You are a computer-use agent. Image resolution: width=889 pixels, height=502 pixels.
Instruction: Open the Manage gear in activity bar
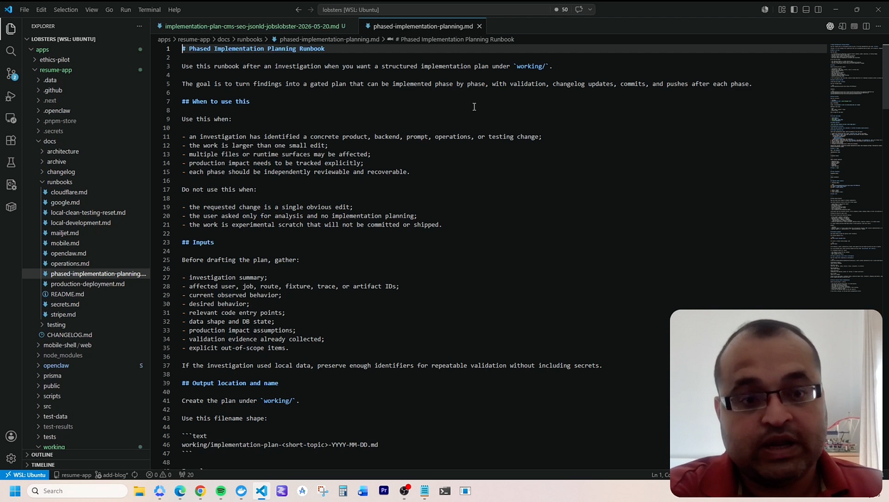click(x=11, y=458)
